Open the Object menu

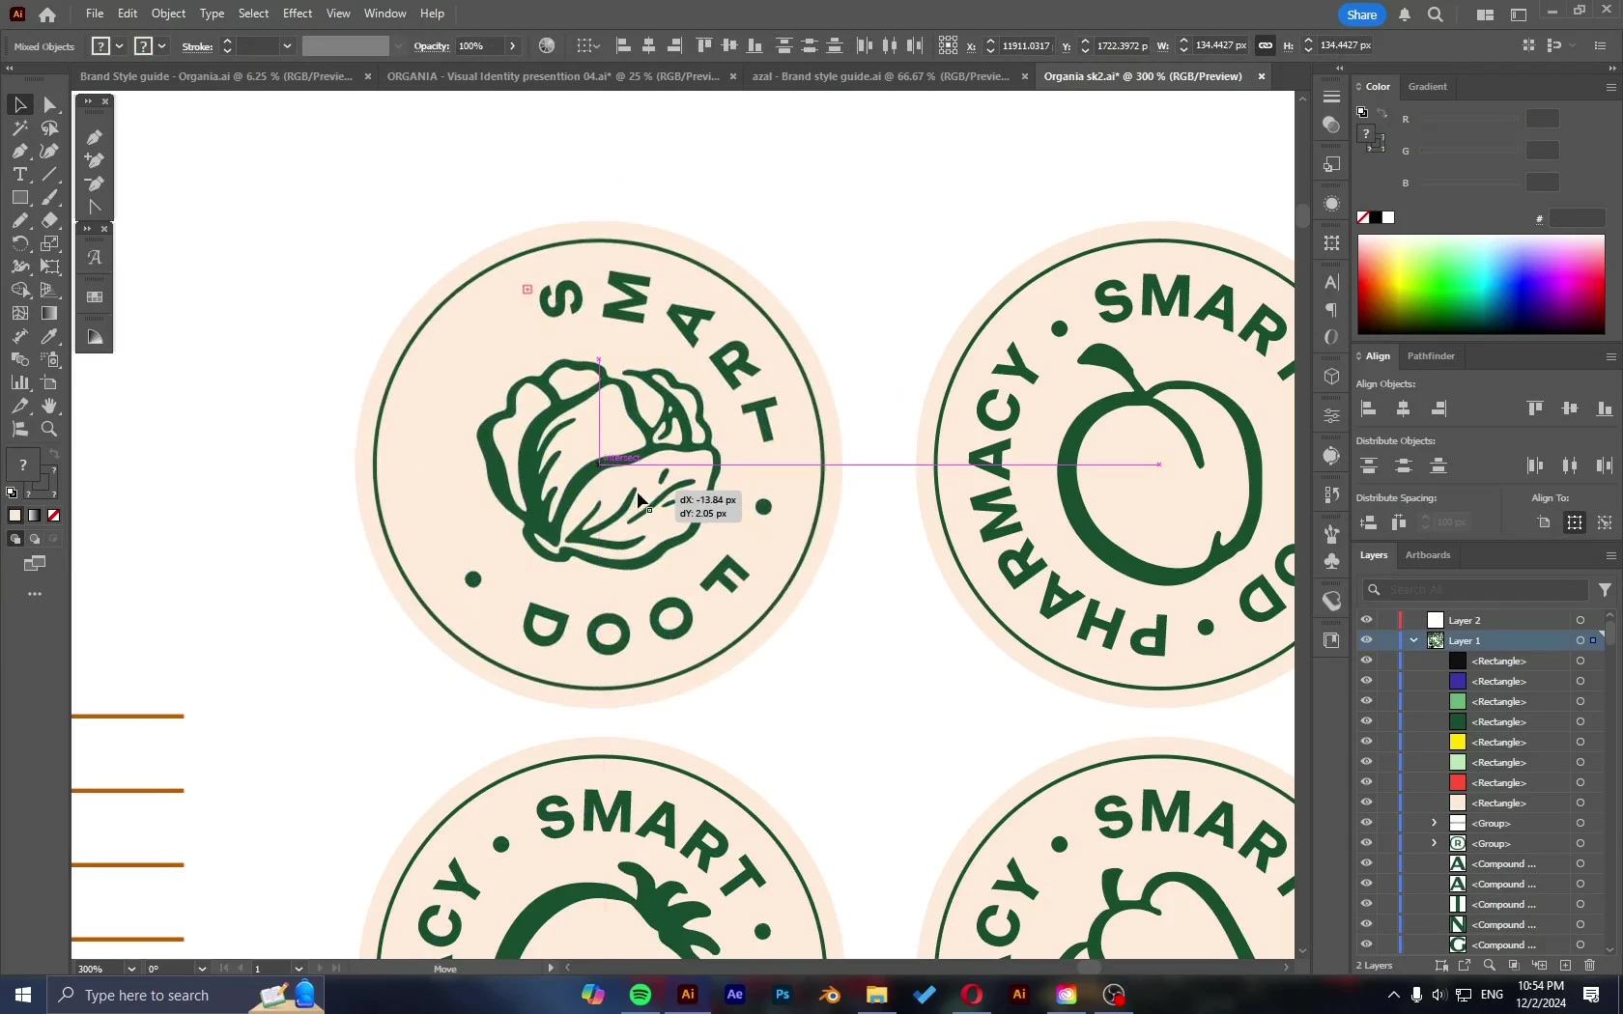(x=168, y=14)
